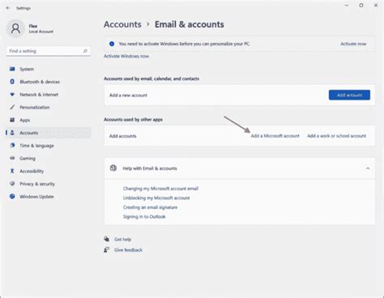The height and width of the screenshot is (298, 384).
Task: Close the Settings window
Action: [376, 5]
